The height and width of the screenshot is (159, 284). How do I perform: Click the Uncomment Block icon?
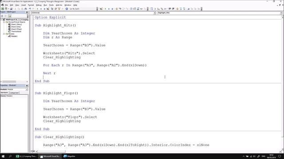(184, 9)
